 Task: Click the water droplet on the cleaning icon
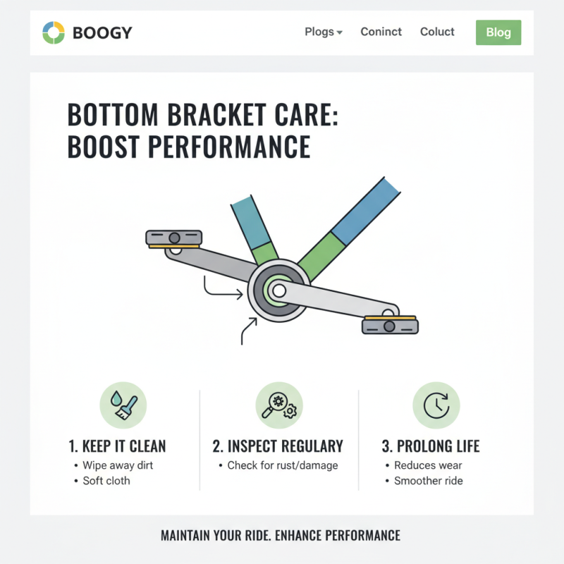(x=118, y=398)
